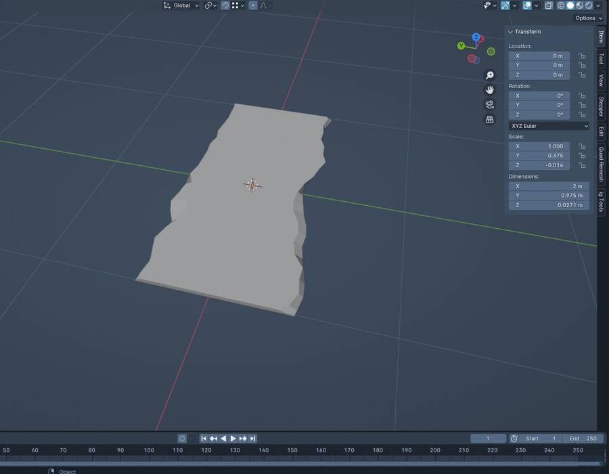The height and width of the screenshot is (474, 609).
Task: Open the snapping elements grid menu
Action: (238, 5)
